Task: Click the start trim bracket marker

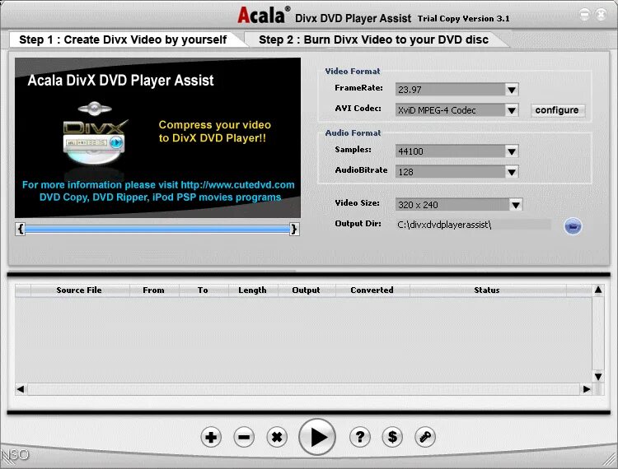Action: (x=21, y=229)
